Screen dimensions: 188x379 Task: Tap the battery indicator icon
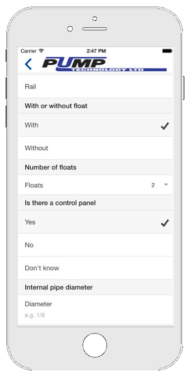click(167, 51)
